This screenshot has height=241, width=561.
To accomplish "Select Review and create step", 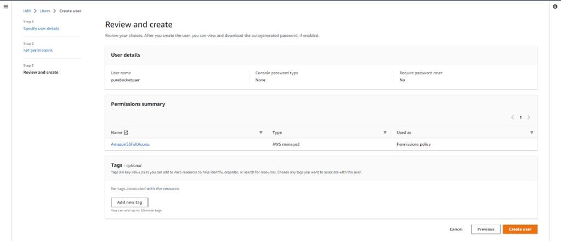I will (x=41, y=72).
